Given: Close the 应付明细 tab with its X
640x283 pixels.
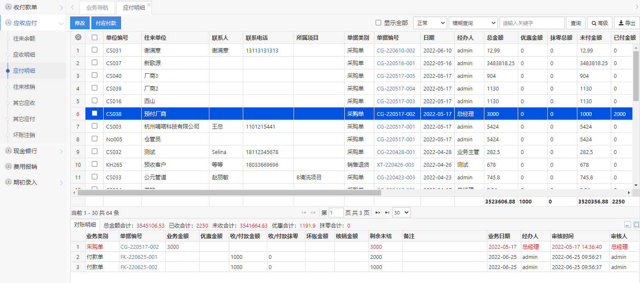Looking at the screenshot, I should pyautogui.click(x=149, y=5).
